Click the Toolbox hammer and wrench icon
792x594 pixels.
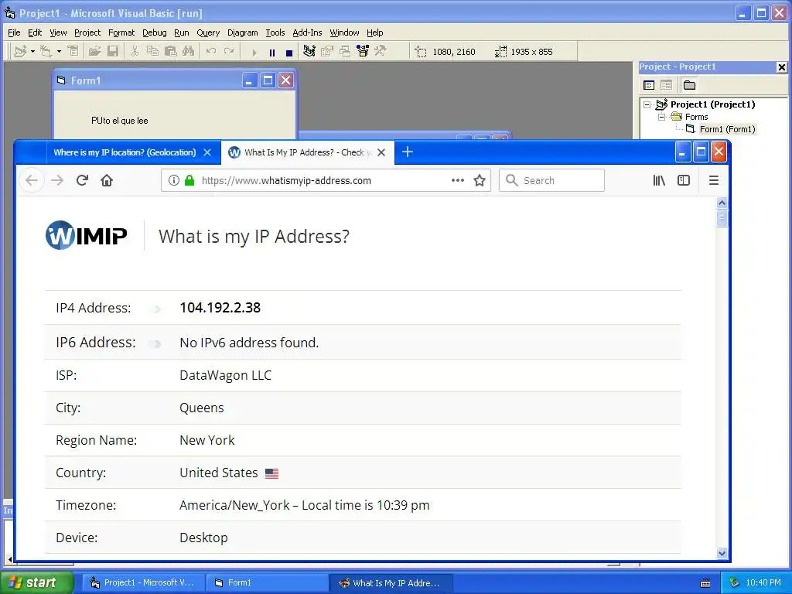point(381,51)
